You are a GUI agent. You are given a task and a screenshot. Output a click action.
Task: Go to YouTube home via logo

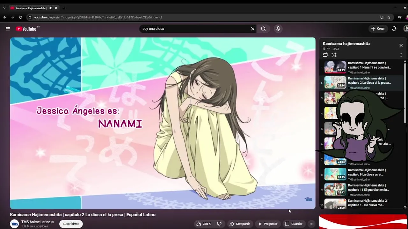pyautogui.click(x=26, y=29)
